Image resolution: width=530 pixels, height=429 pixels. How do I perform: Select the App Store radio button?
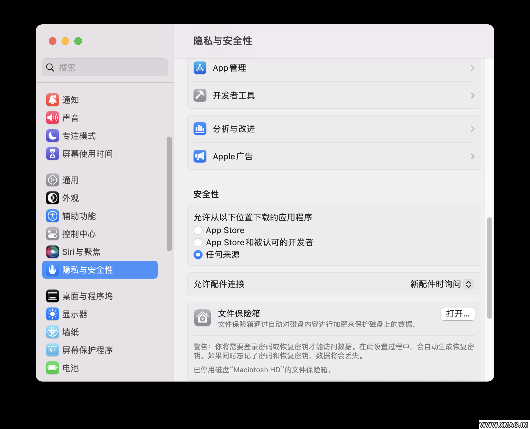pos(198,230)
